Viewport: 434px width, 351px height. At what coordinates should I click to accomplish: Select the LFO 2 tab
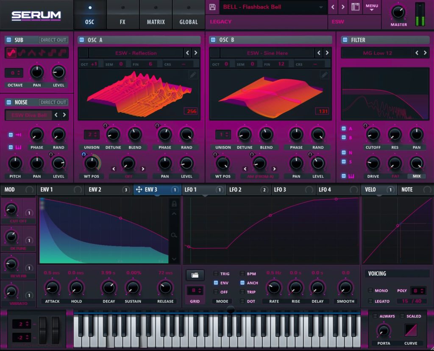tap(248, 189)
